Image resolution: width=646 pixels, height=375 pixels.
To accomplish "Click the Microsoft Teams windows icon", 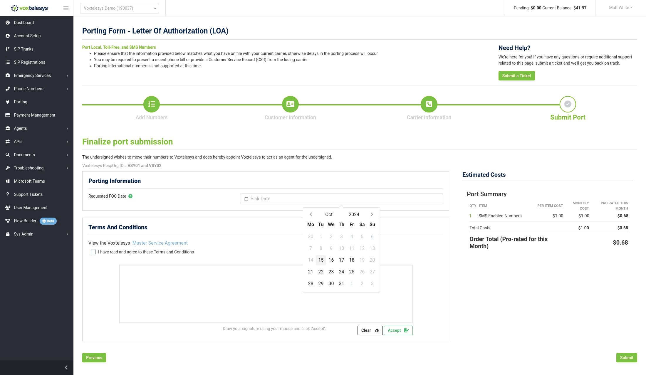I will click(8, 181).
